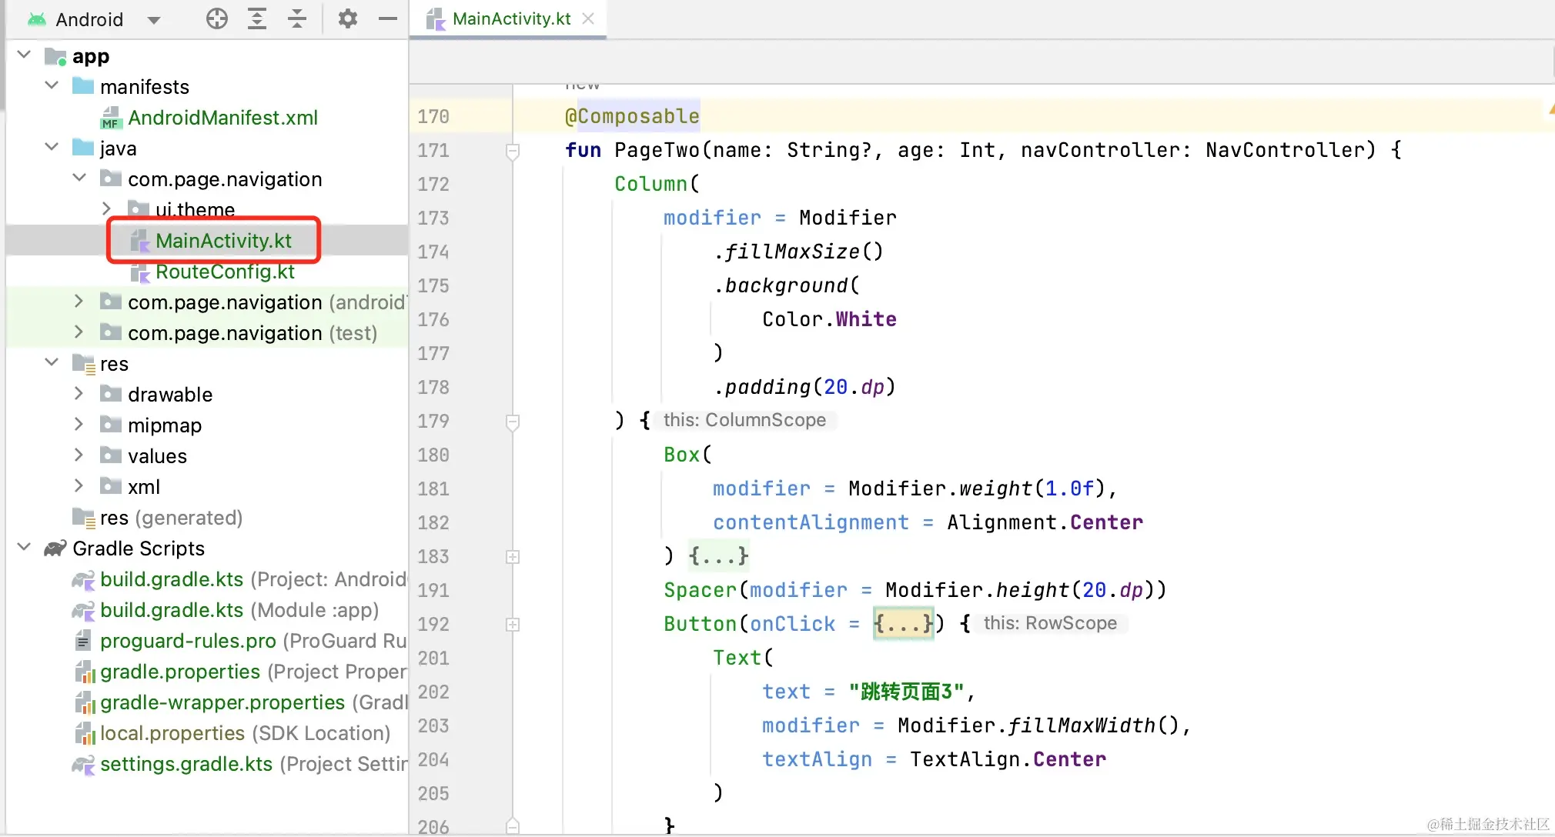The image size is (1555, 837).
Task: Click the Select Opened File target icon
Action: pyautogui.click(x=217, y=18)
